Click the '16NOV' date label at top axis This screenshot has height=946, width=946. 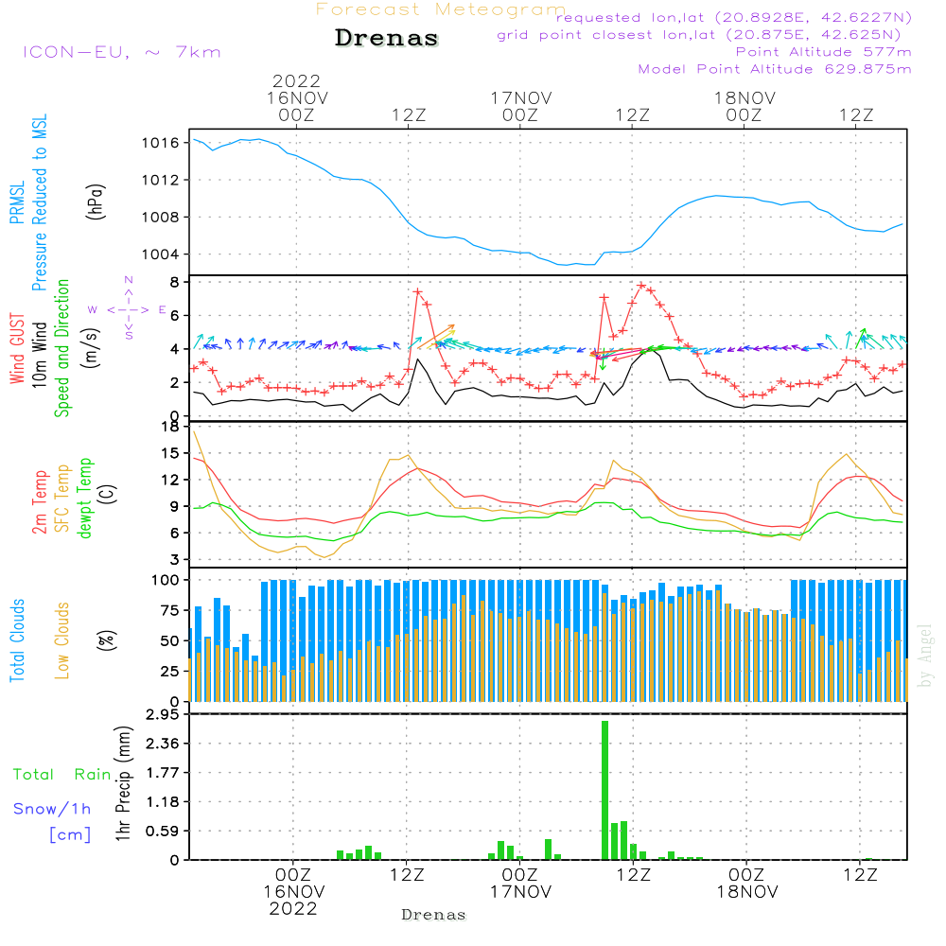point(297,97)
